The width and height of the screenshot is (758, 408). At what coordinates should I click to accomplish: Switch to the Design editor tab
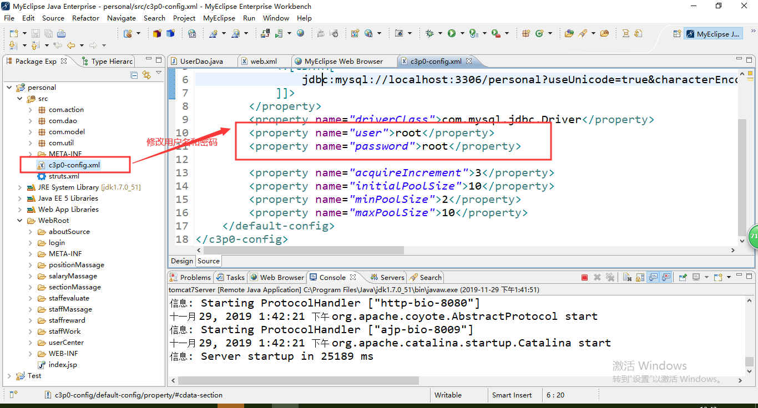(x=182, y=261)
